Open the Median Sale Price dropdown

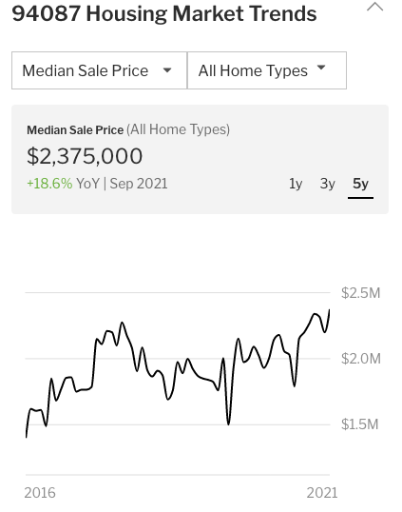click(99, 70)
